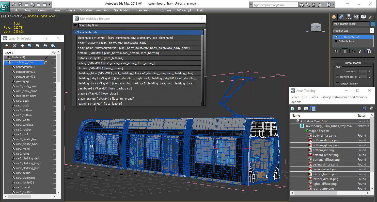Click the [+] viewport general label
Viewport: 377px width, 202px height.
point(3,16)
